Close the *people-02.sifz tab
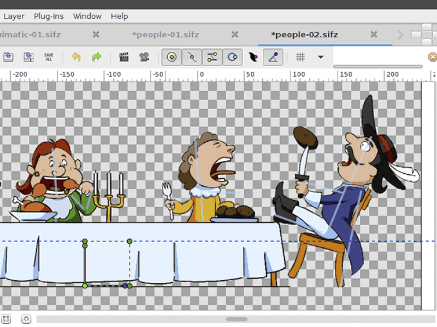The height and width of the screenshot is (327, 437). click(374, 34)
